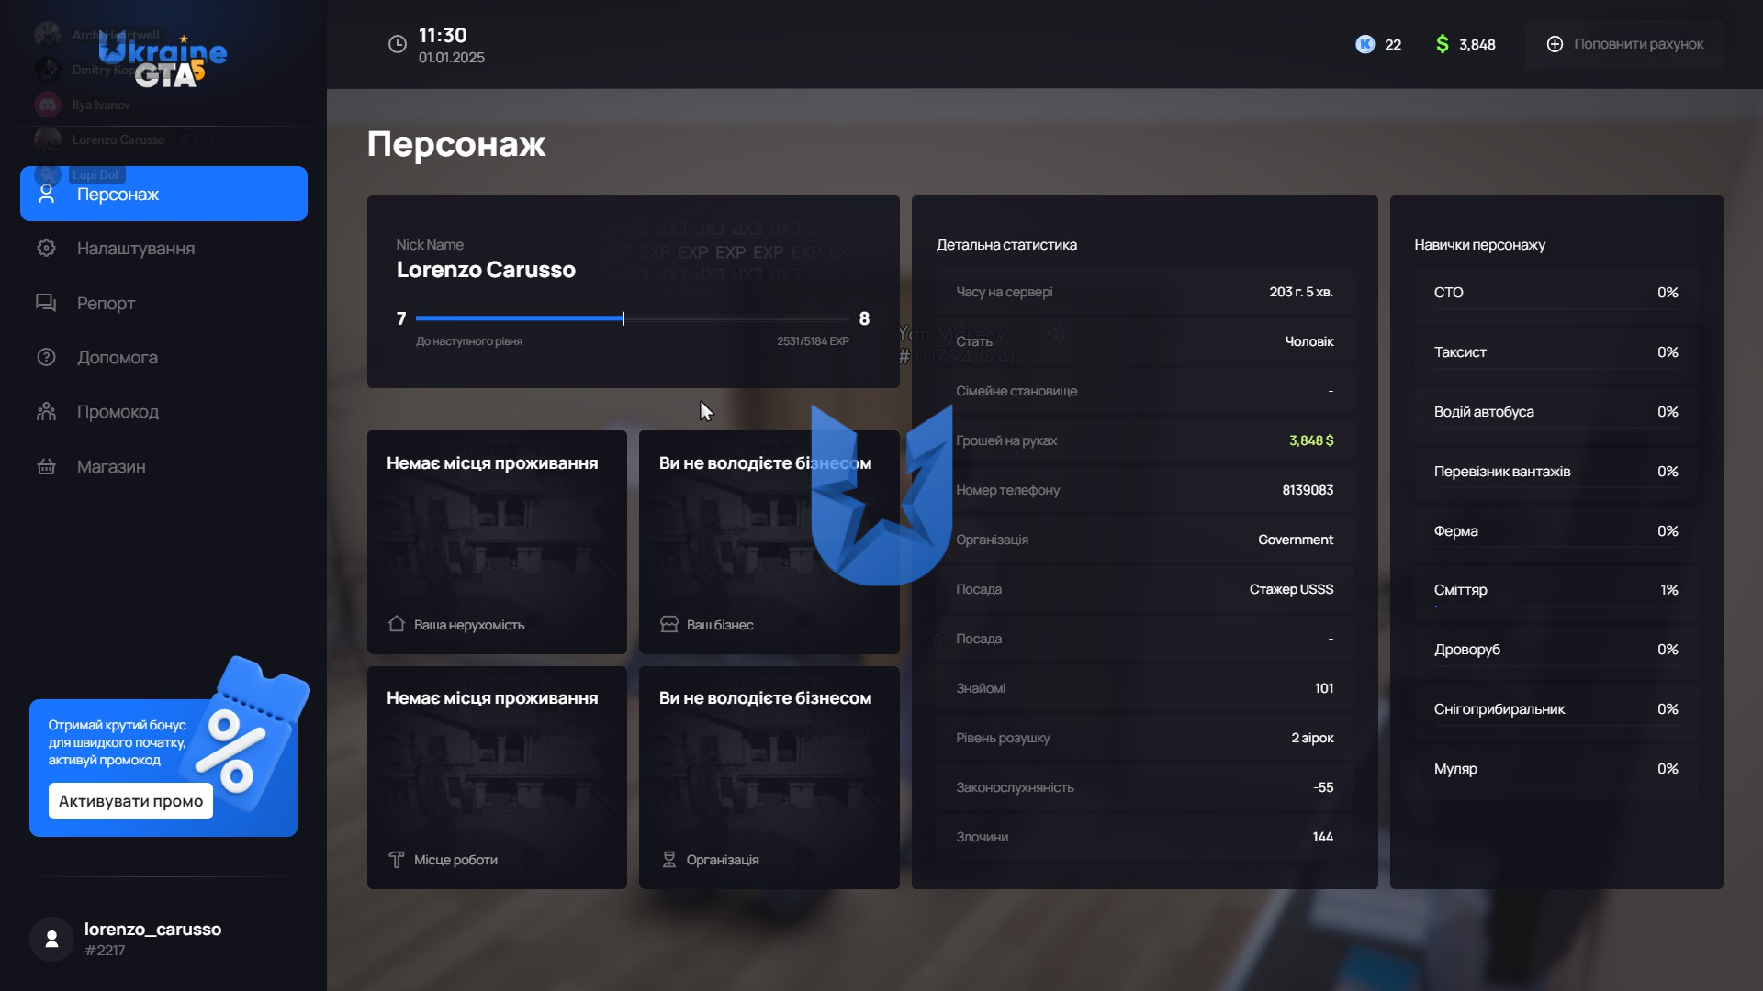This screenshot has height=991, width=1763.
Task: Click the house icon beside Ваша нерухомість
Action: tap(397, 624)
